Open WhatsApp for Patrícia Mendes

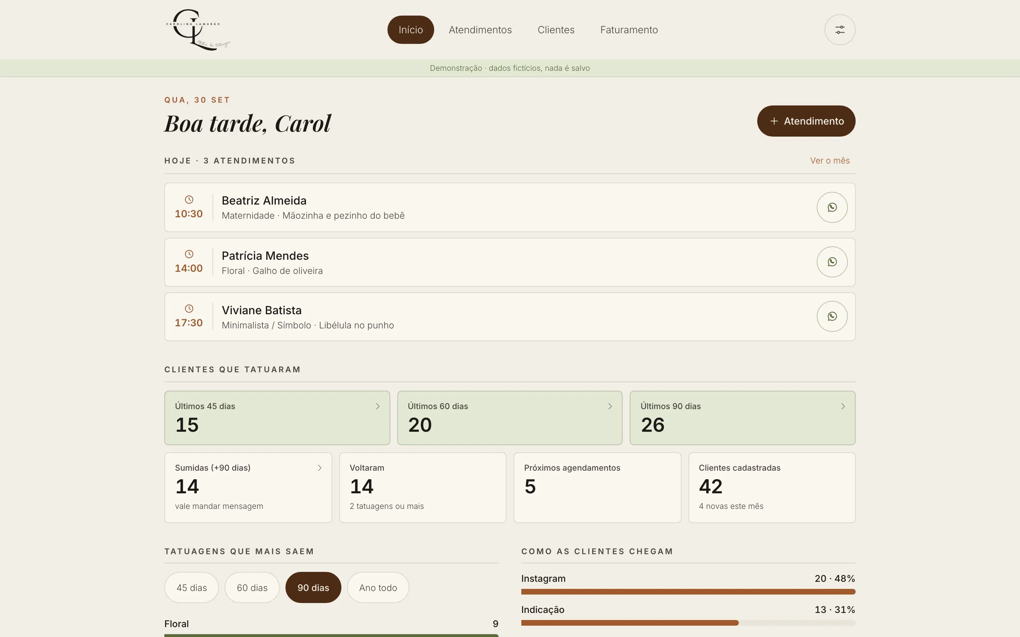[x=832, y=262]
